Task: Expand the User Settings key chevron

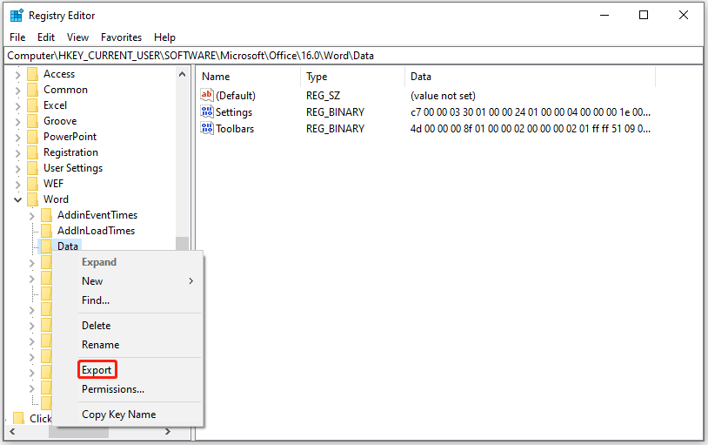Action: (18, 168)
